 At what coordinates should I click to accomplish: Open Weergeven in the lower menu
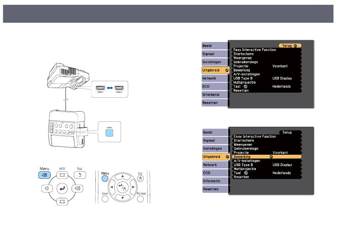coord(267,144)
